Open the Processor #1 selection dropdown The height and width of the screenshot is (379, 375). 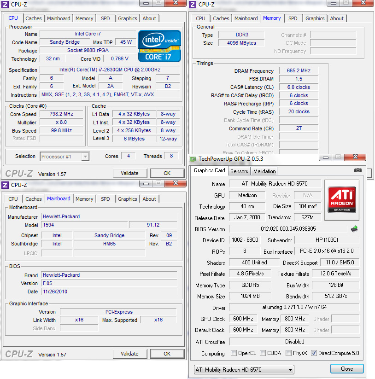pos(85,156)
